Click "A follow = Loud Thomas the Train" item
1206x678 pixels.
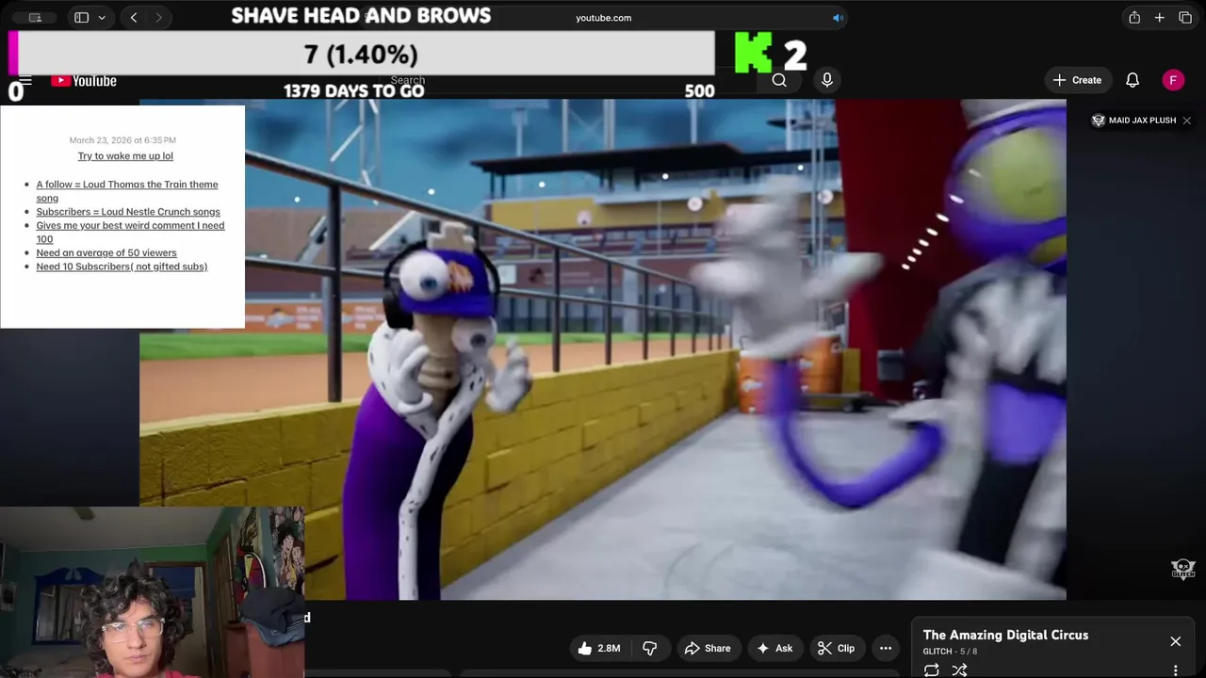coord(127,191)
